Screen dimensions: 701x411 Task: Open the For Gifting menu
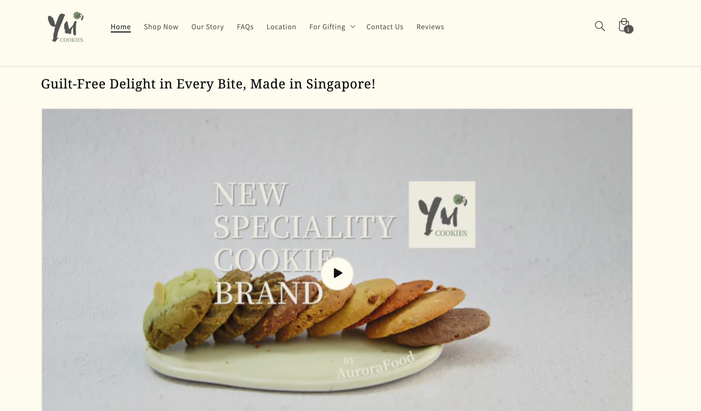click(327, 27)
